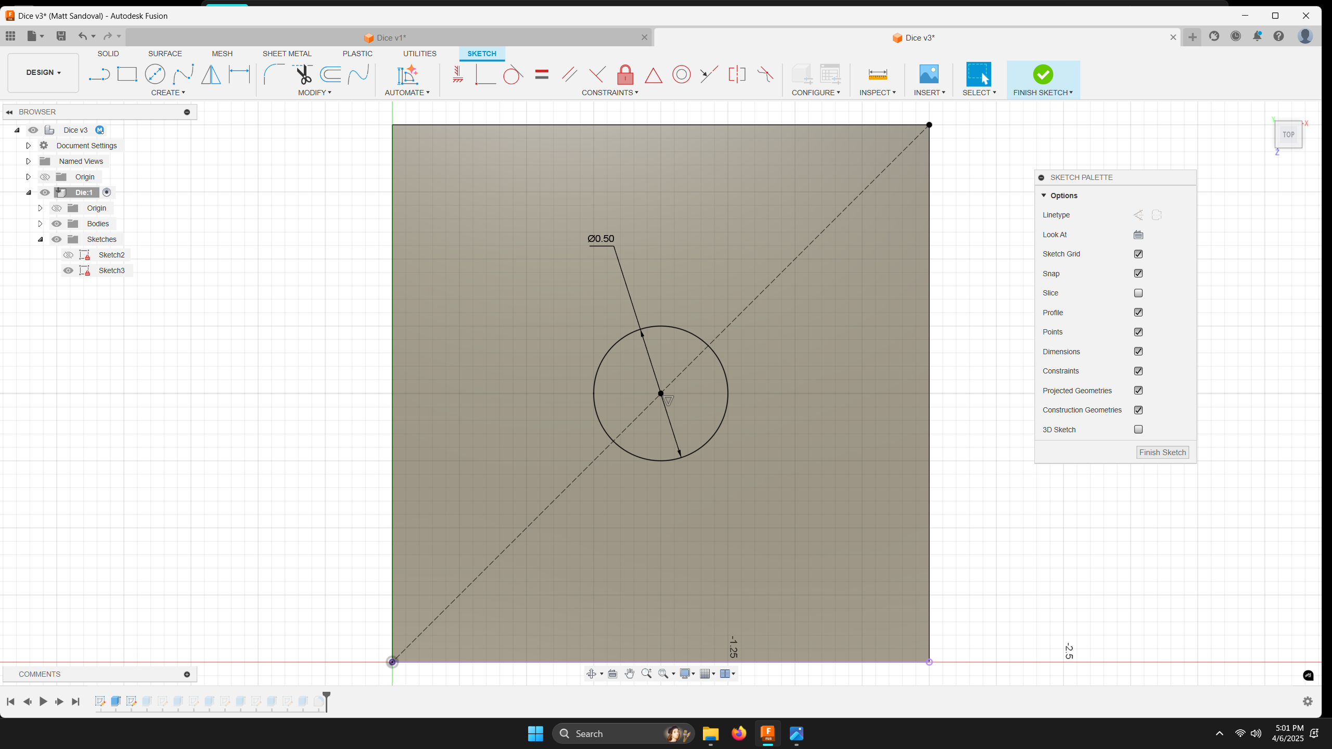Switch to the SURFACE tab
Viewport: 1332px width, 749px height.
[165, 54]
